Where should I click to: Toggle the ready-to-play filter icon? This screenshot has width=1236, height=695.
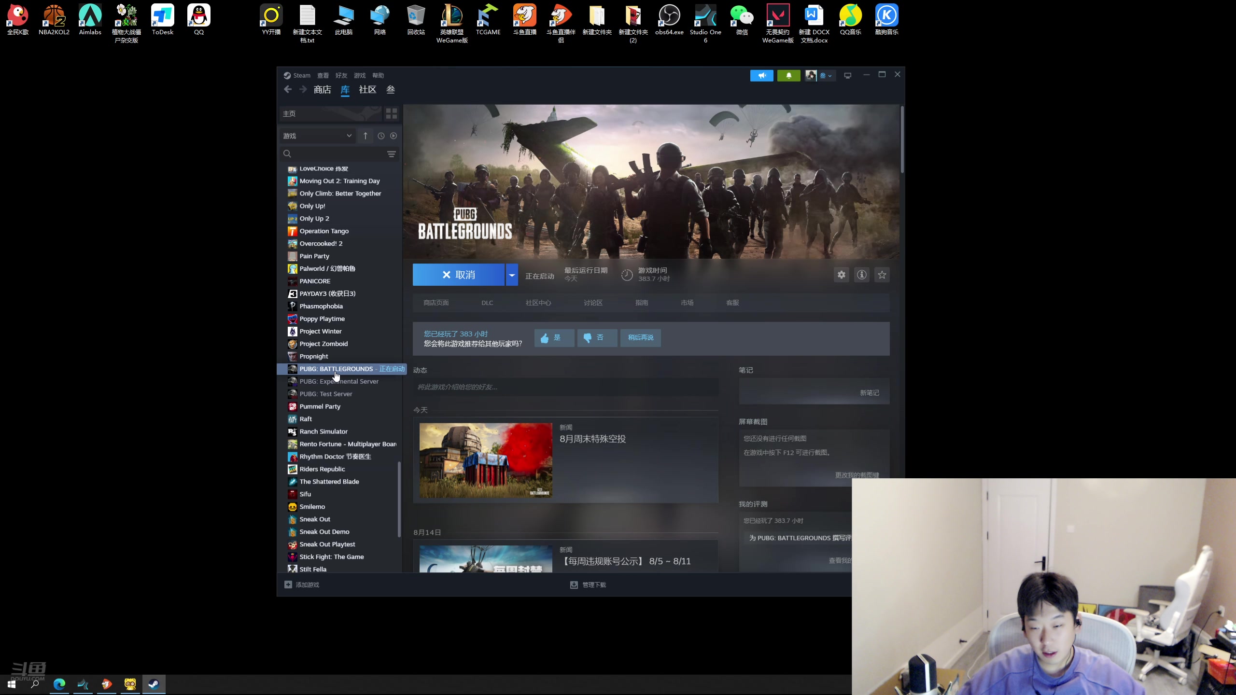(x=393, y=136)
